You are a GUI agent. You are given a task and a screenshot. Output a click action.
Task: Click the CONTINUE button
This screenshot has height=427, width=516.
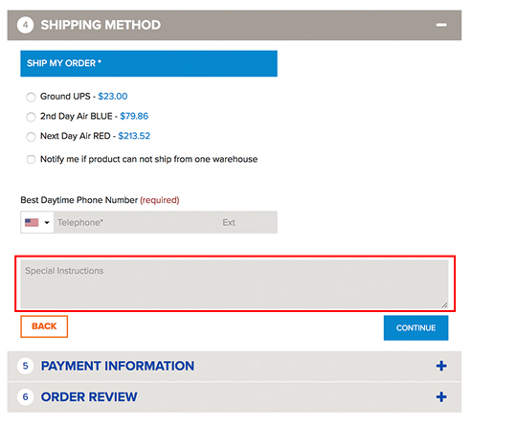coord(415,327)
